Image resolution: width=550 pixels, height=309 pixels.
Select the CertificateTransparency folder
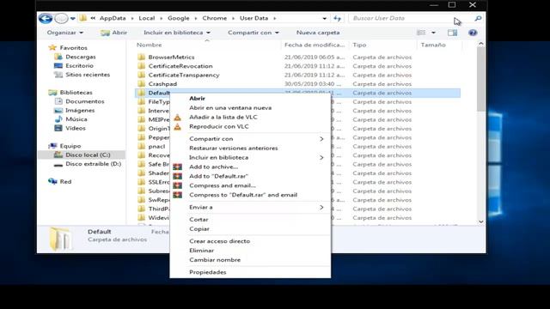pos(184,75)
